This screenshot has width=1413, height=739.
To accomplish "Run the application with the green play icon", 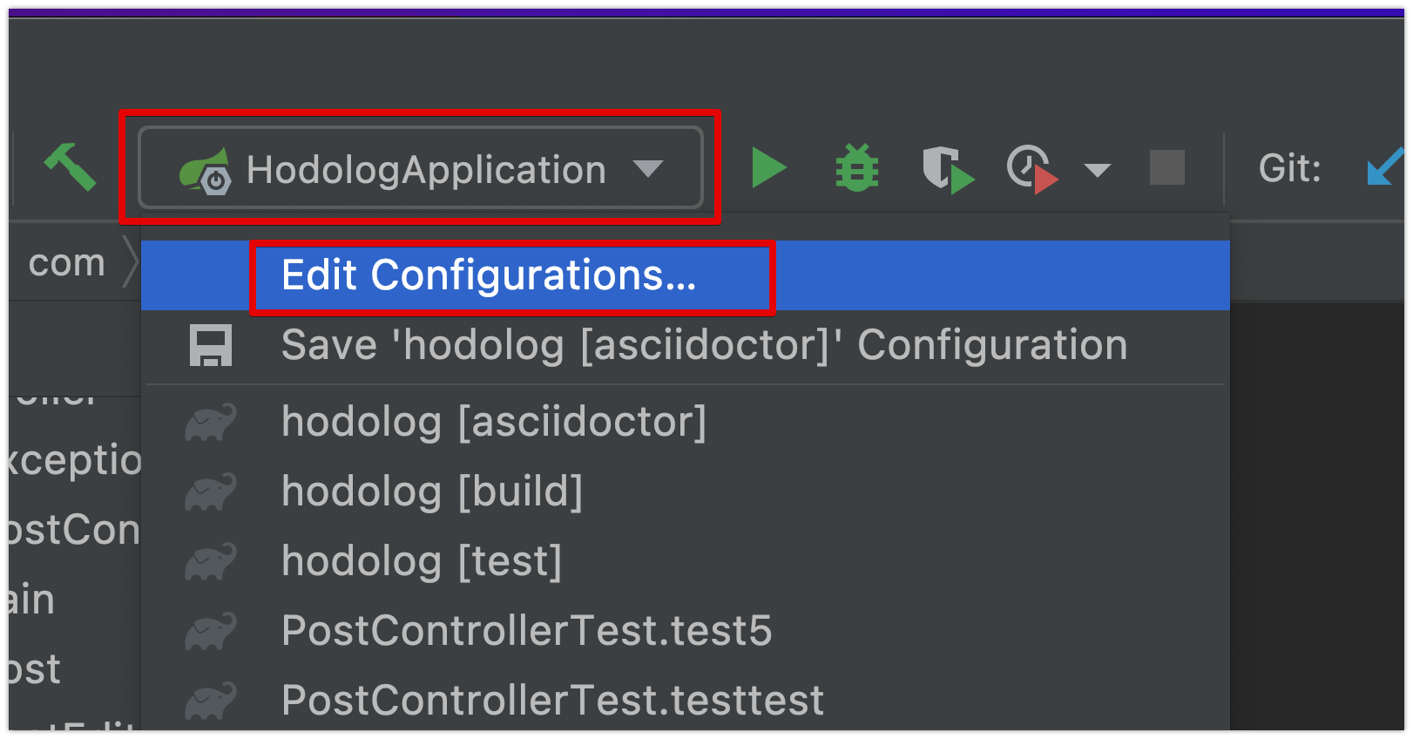I will (x=769, y=167).
